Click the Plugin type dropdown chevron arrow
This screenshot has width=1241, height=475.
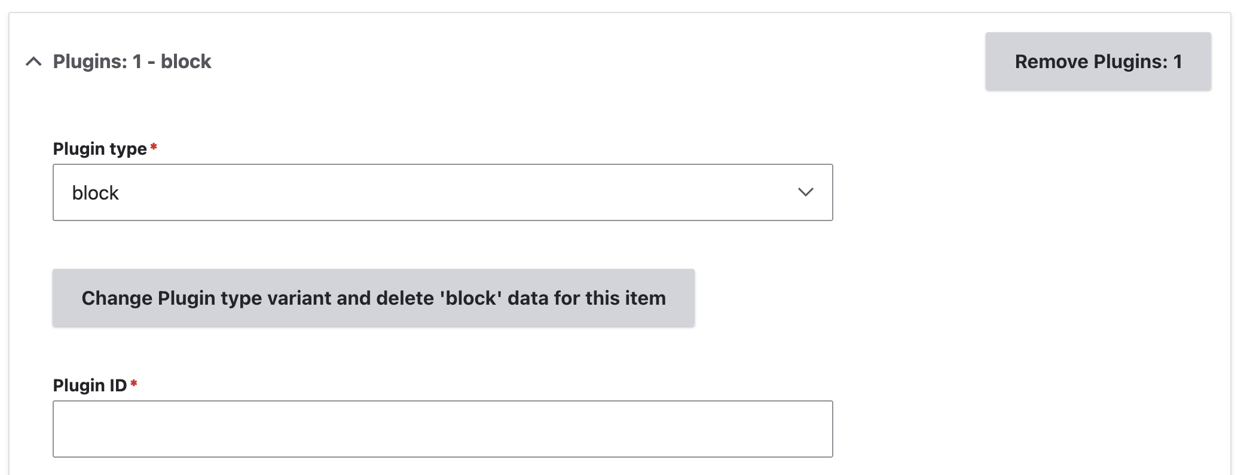(x=805, y=192)
